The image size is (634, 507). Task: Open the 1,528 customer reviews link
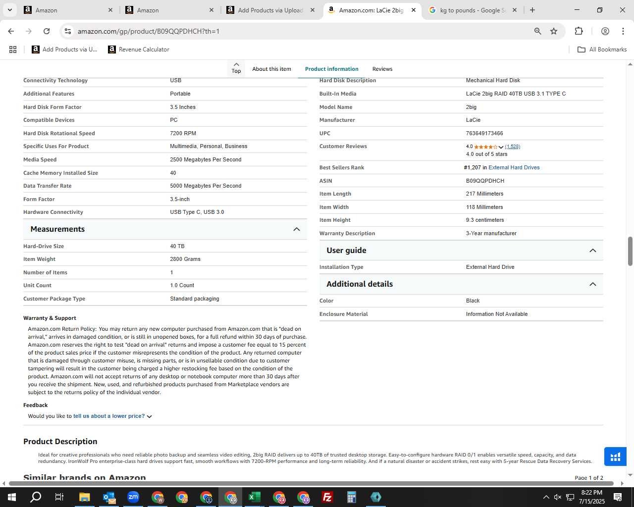[x=513, y=147]
